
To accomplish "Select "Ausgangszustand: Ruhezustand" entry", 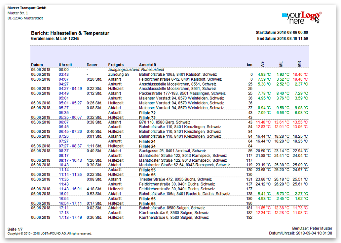I will pyautogui.click(x=136, y=70).
